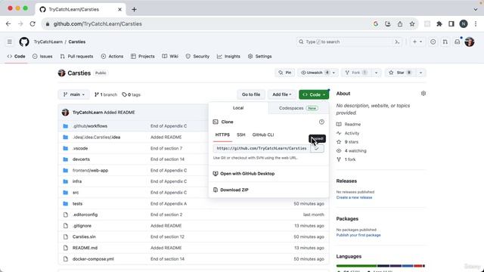Expand the Unwatch notifications dropdown
Viewport: 484px width, 272px height.
click(334, 73)
